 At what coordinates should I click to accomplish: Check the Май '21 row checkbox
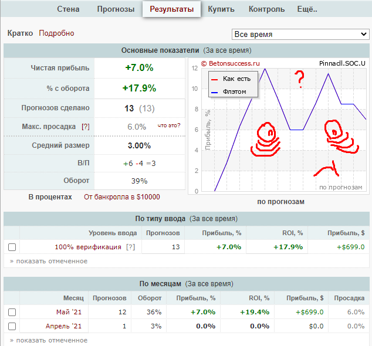pos(12,312)
